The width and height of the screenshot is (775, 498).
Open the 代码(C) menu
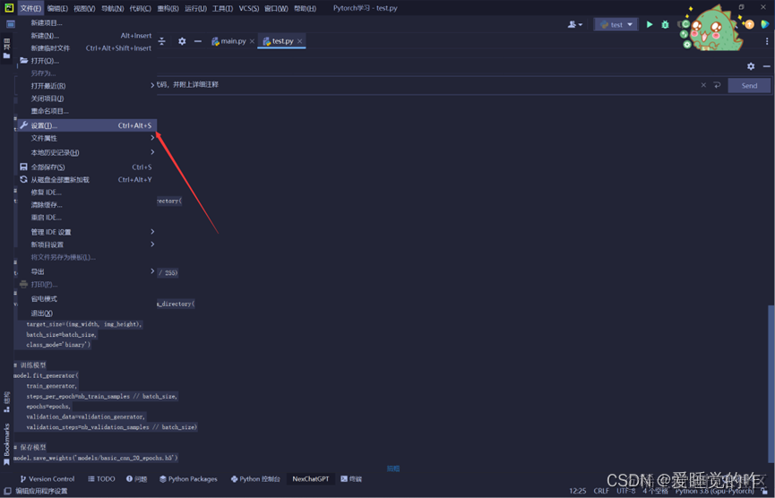point(140,8)
